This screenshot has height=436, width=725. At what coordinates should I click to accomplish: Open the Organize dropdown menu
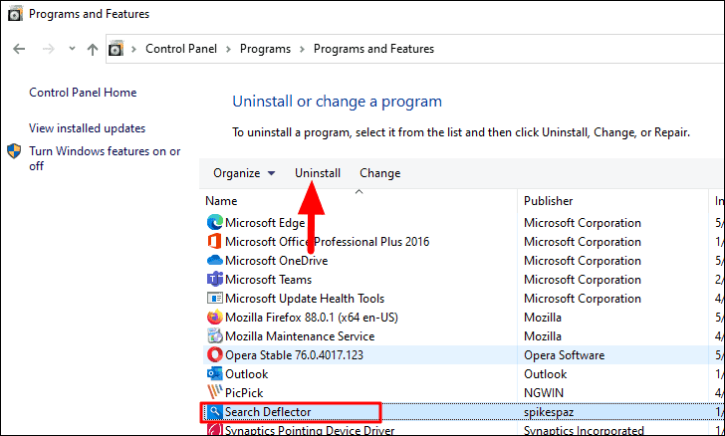[x=244, y=173]
